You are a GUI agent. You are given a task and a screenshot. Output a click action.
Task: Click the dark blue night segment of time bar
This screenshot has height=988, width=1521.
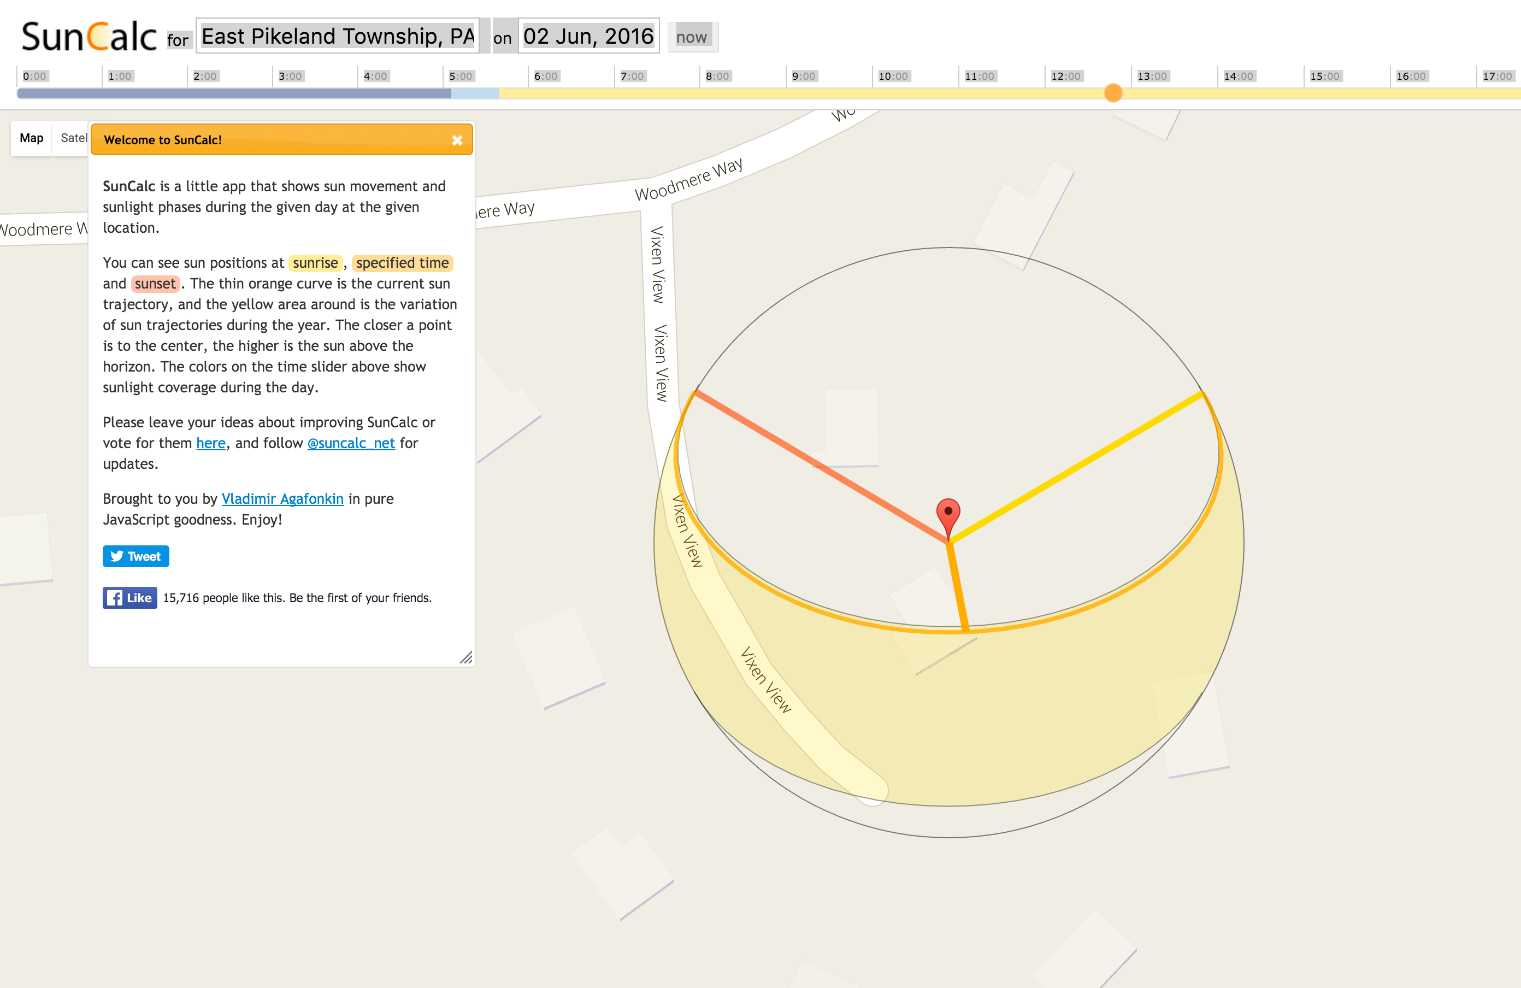pyautogui.click(x=234, y=93)
